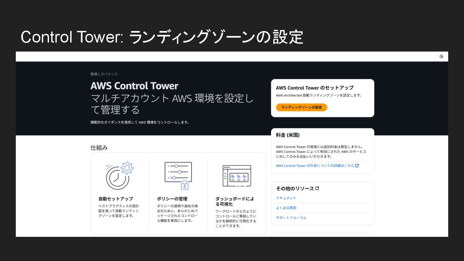Open the ドキュメント link
The height and width of the screenshot is (261, 464).
pyautogui.click(x=286, y=198)
